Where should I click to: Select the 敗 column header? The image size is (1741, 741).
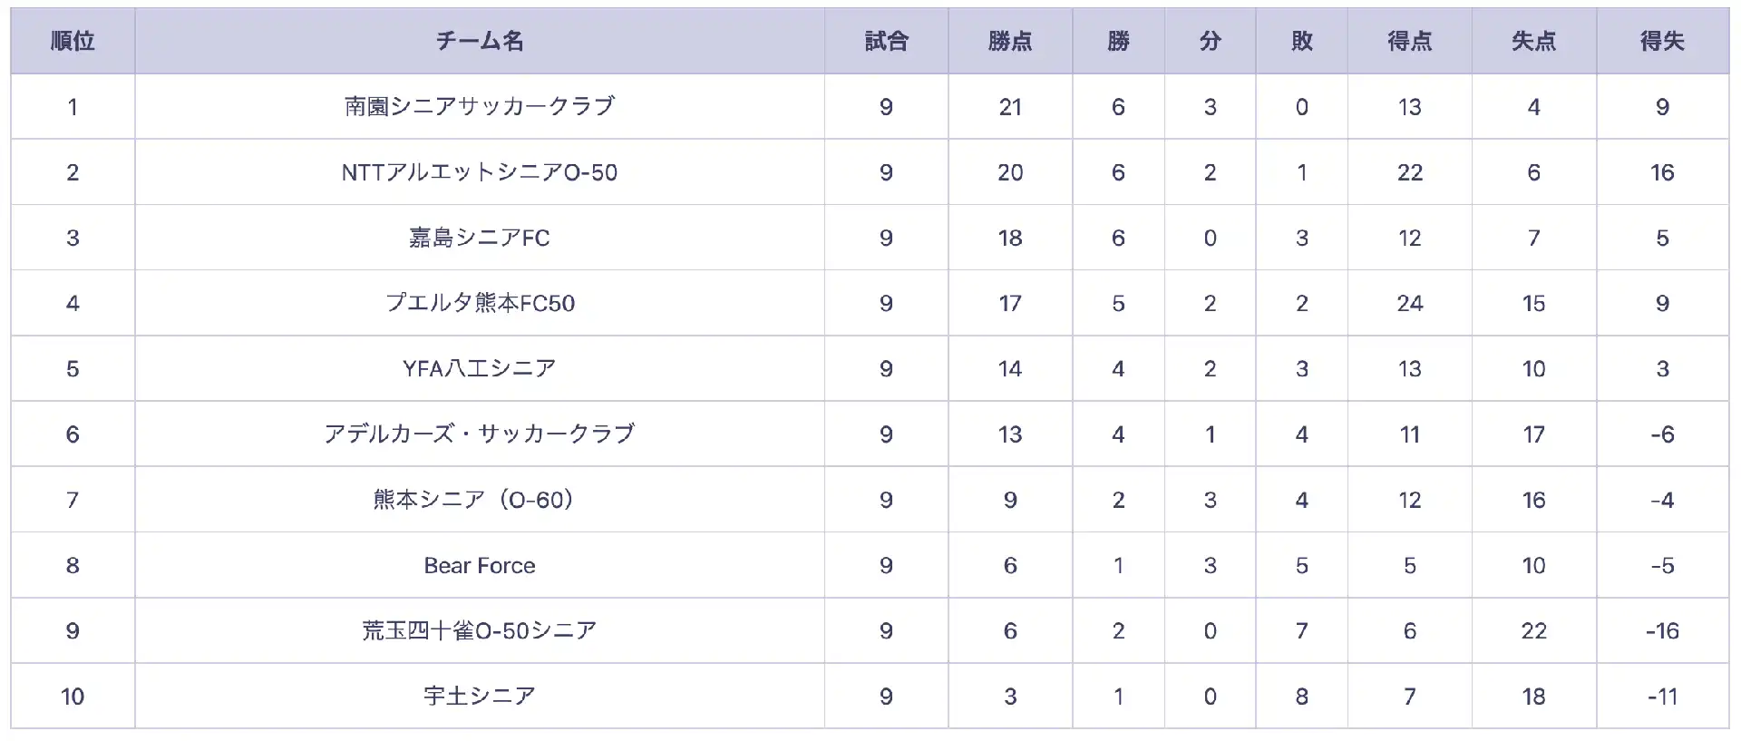click(1301, 41)
